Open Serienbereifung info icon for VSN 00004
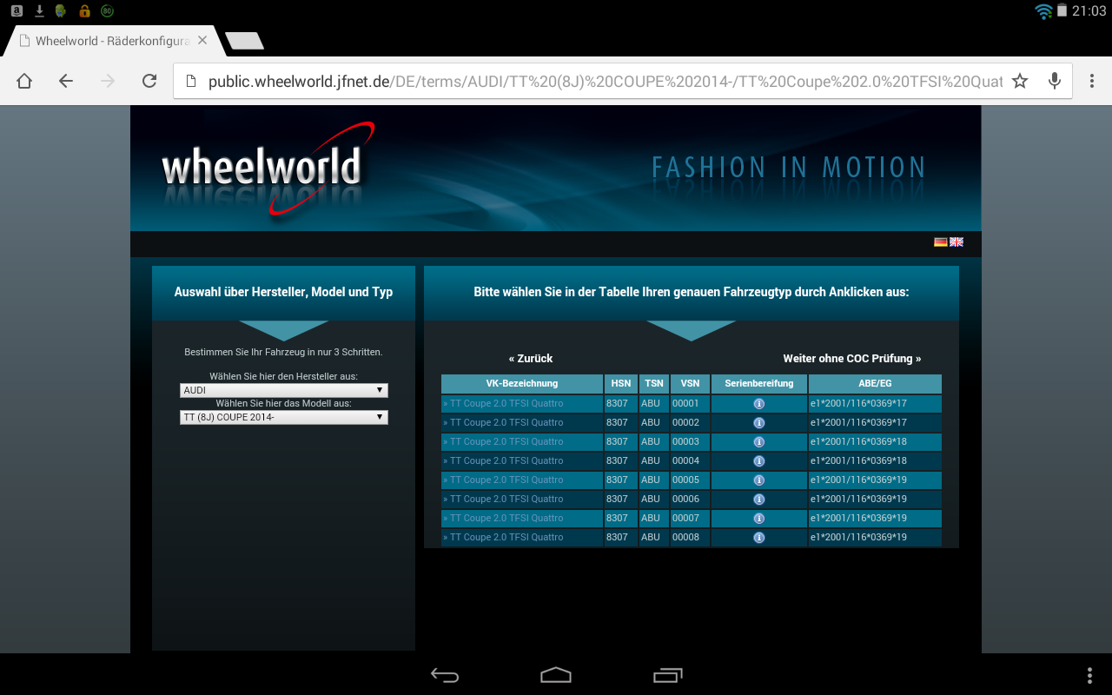The width and height of the screenshot is (1112, 695). pos(759,461)
